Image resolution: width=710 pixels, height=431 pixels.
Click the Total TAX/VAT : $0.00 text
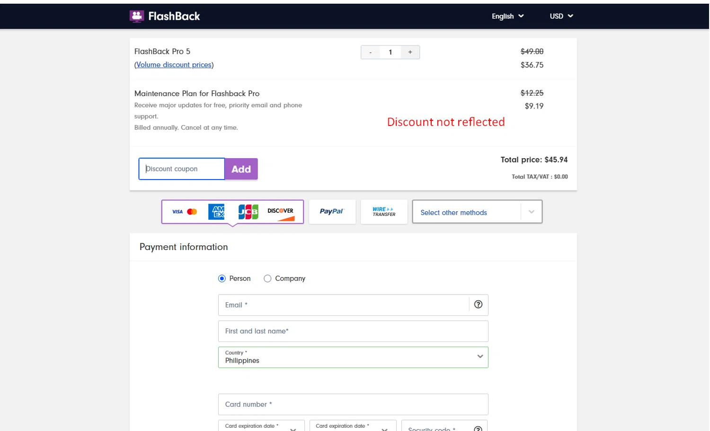pos(540,177)
